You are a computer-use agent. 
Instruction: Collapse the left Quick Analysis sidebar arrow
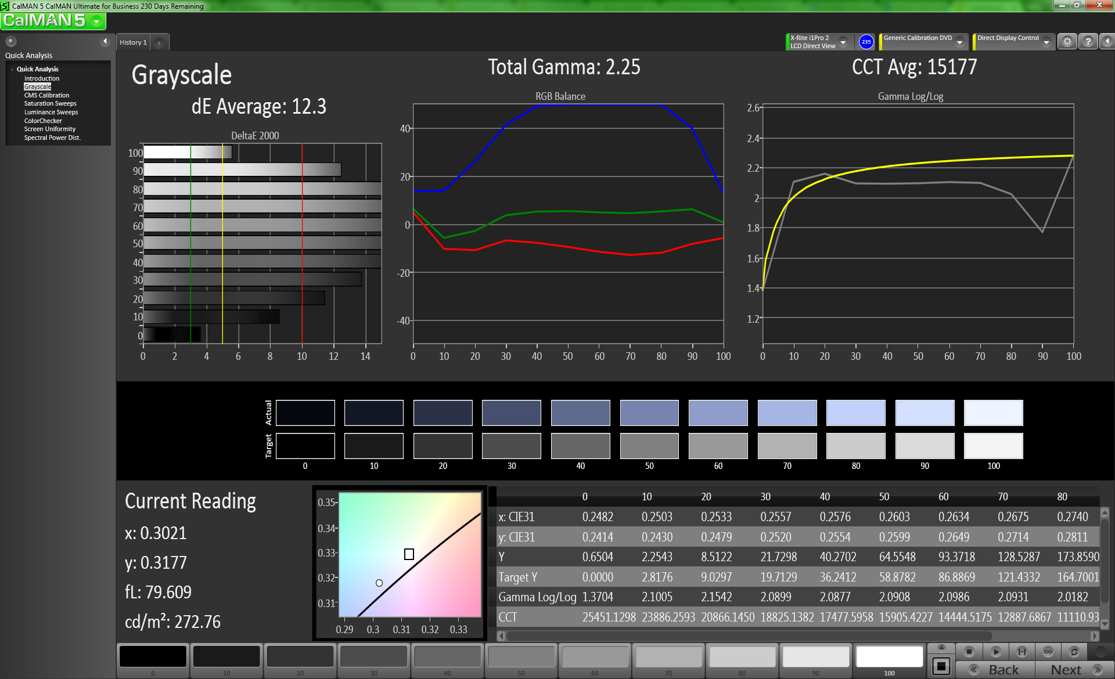[x=105, y=41]
